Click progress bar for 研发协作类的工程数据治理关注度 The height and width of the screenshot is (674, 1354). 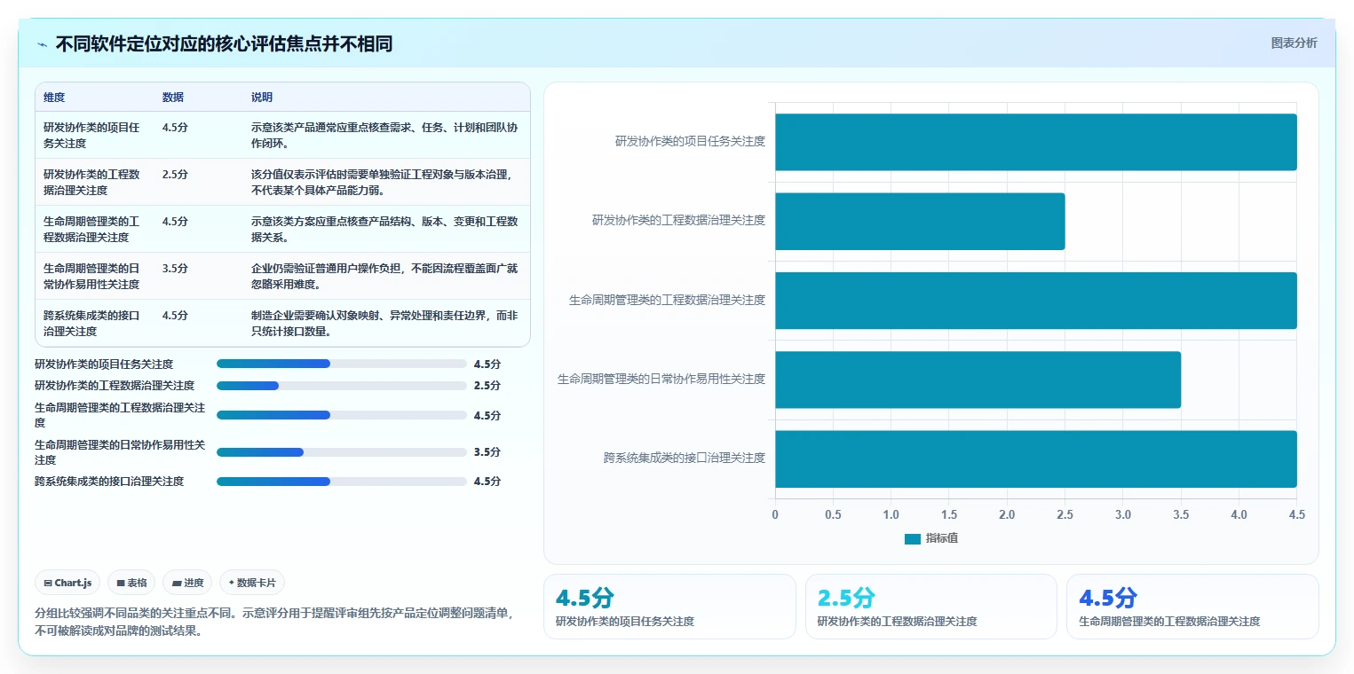[x=342, y=386]
